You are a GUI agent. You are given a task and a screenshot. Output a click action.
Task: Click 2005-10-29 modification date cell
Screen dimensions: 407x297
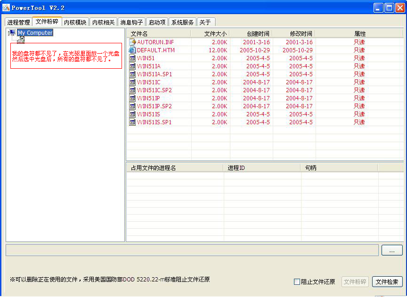pyautogui.click(x=297, y=50)
